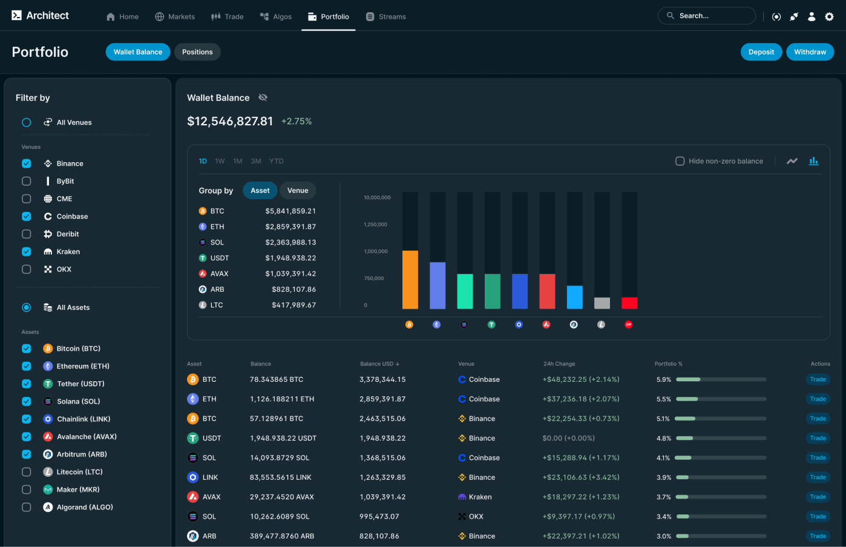Select the All Venues radio button
846x547 pixels.
point(26,122)
